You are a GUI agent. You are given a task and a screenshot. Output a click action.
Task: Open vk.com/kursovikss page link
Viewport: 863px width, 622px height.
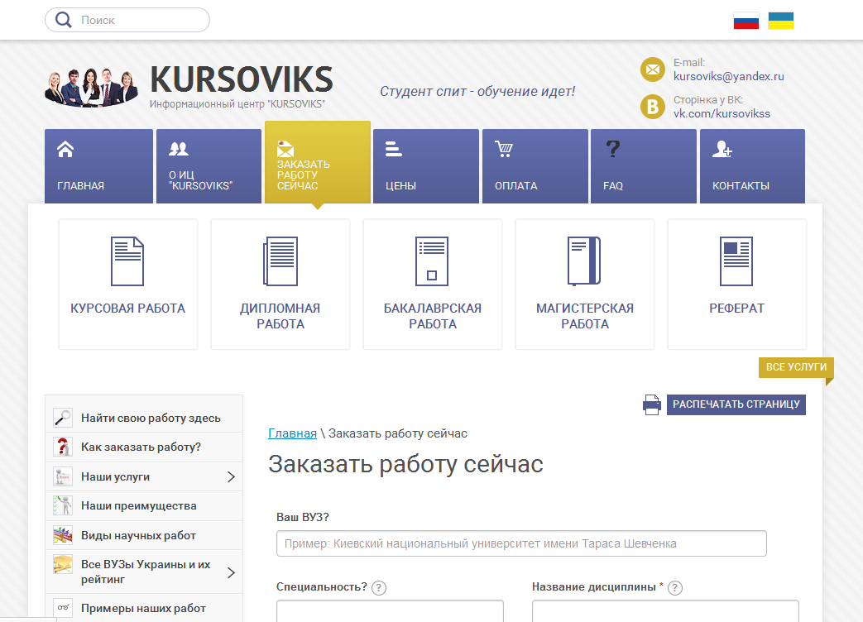pyautogui.click(x=722, y=114)
